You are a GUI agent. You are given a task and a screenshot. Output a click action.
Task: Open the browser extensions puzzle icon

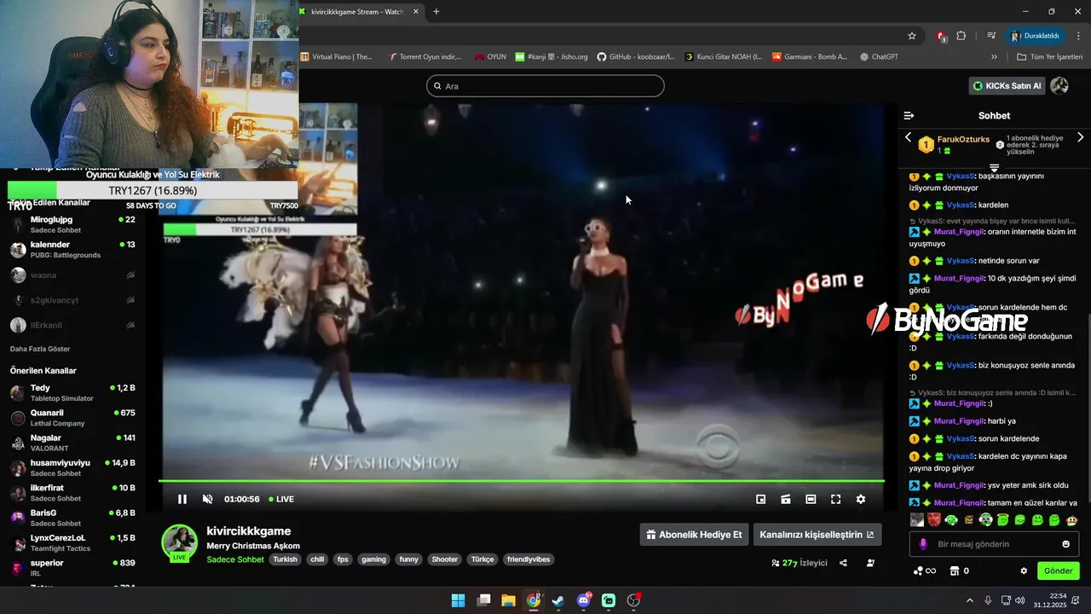coord(961,36)
